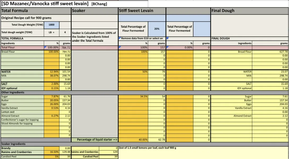Select the 20% flour fermented cell

(x=157, y=29)
